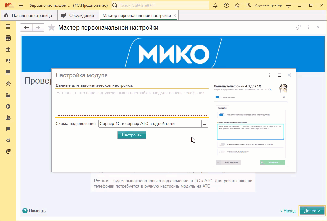Open the settings gear in sidebar
Viewport: 327px width, 221px height.
[8, 140]
